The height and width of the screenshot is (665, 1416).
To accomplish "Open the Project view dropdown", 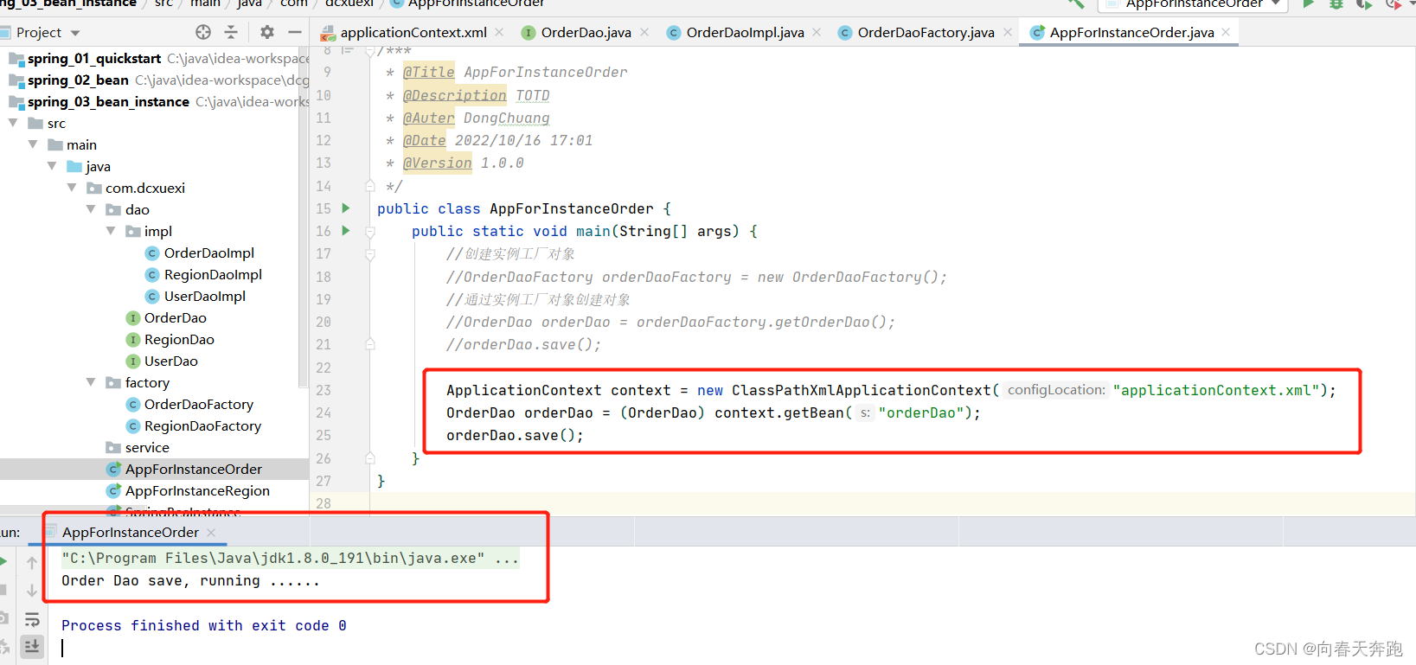I will (75, 33).
